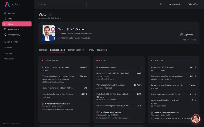Open the assistant avatar chat bubble
This screenshot has height=127, width=204.
(196, 119)
